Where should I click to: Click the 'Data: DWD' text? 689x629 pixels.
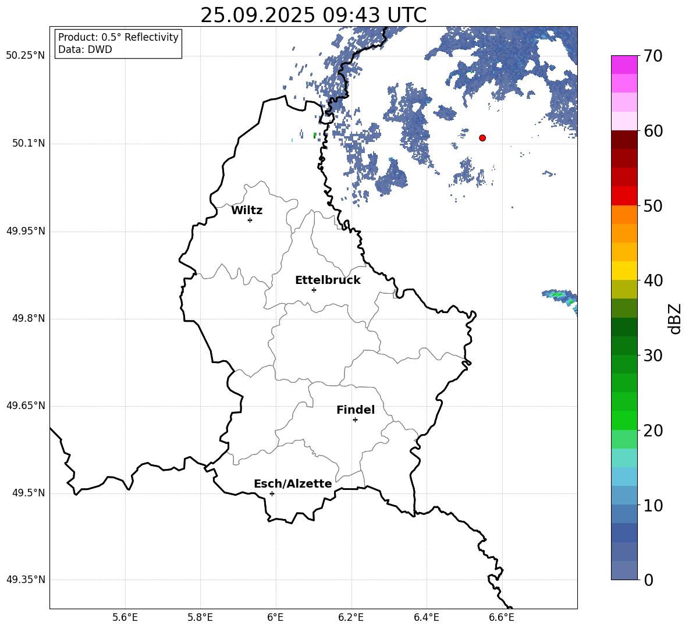(85, 49)
